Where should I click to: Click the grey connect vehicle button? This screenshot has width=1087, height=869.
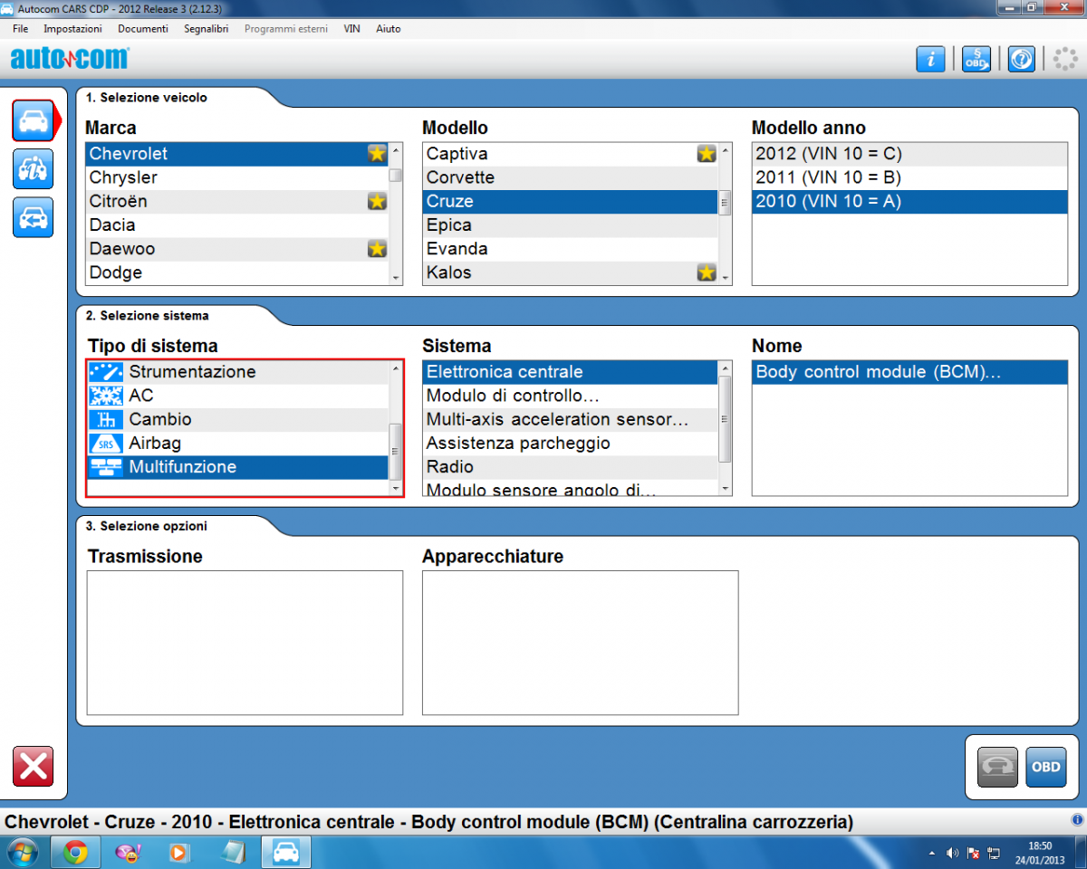998,767
